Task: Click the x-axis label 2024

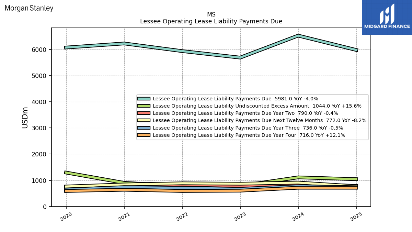Action: tap(298, 216)
